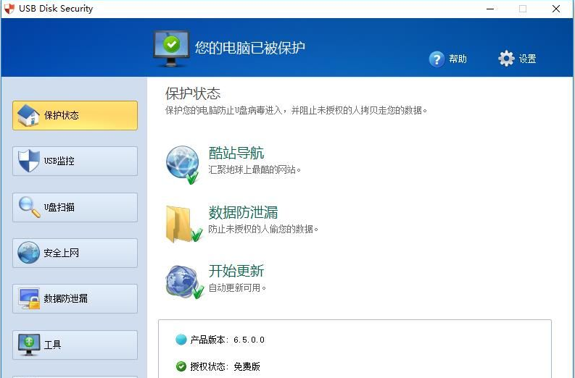Click the globe icon beside 安全上网

pyautogui.click(x=28, y=253)
